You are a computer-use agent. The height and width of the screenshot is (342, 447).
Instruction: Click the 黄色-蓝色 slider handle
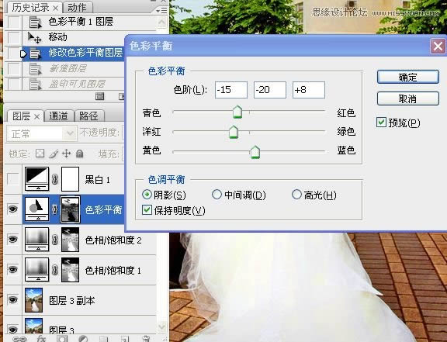(x=255, y=152)
